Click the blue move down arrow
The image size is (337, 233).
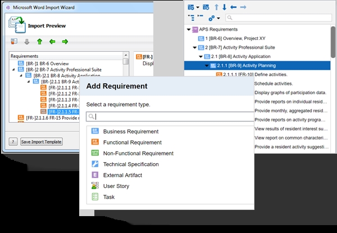tap(225, 7)
